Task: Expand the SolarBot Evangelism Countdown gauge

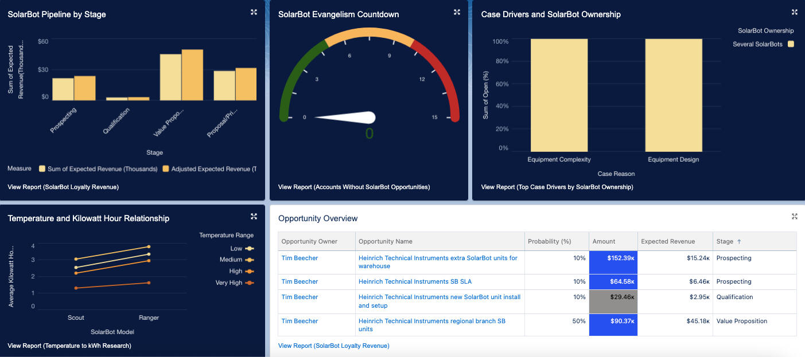Action: (x=457, y=12)
